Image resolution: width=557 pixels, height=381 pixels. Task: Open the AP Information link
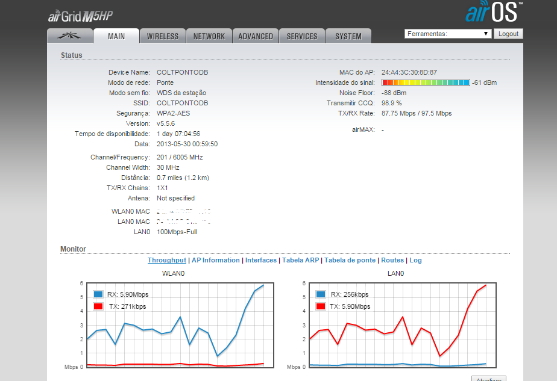pyautogui.click(x=215, y=260)
